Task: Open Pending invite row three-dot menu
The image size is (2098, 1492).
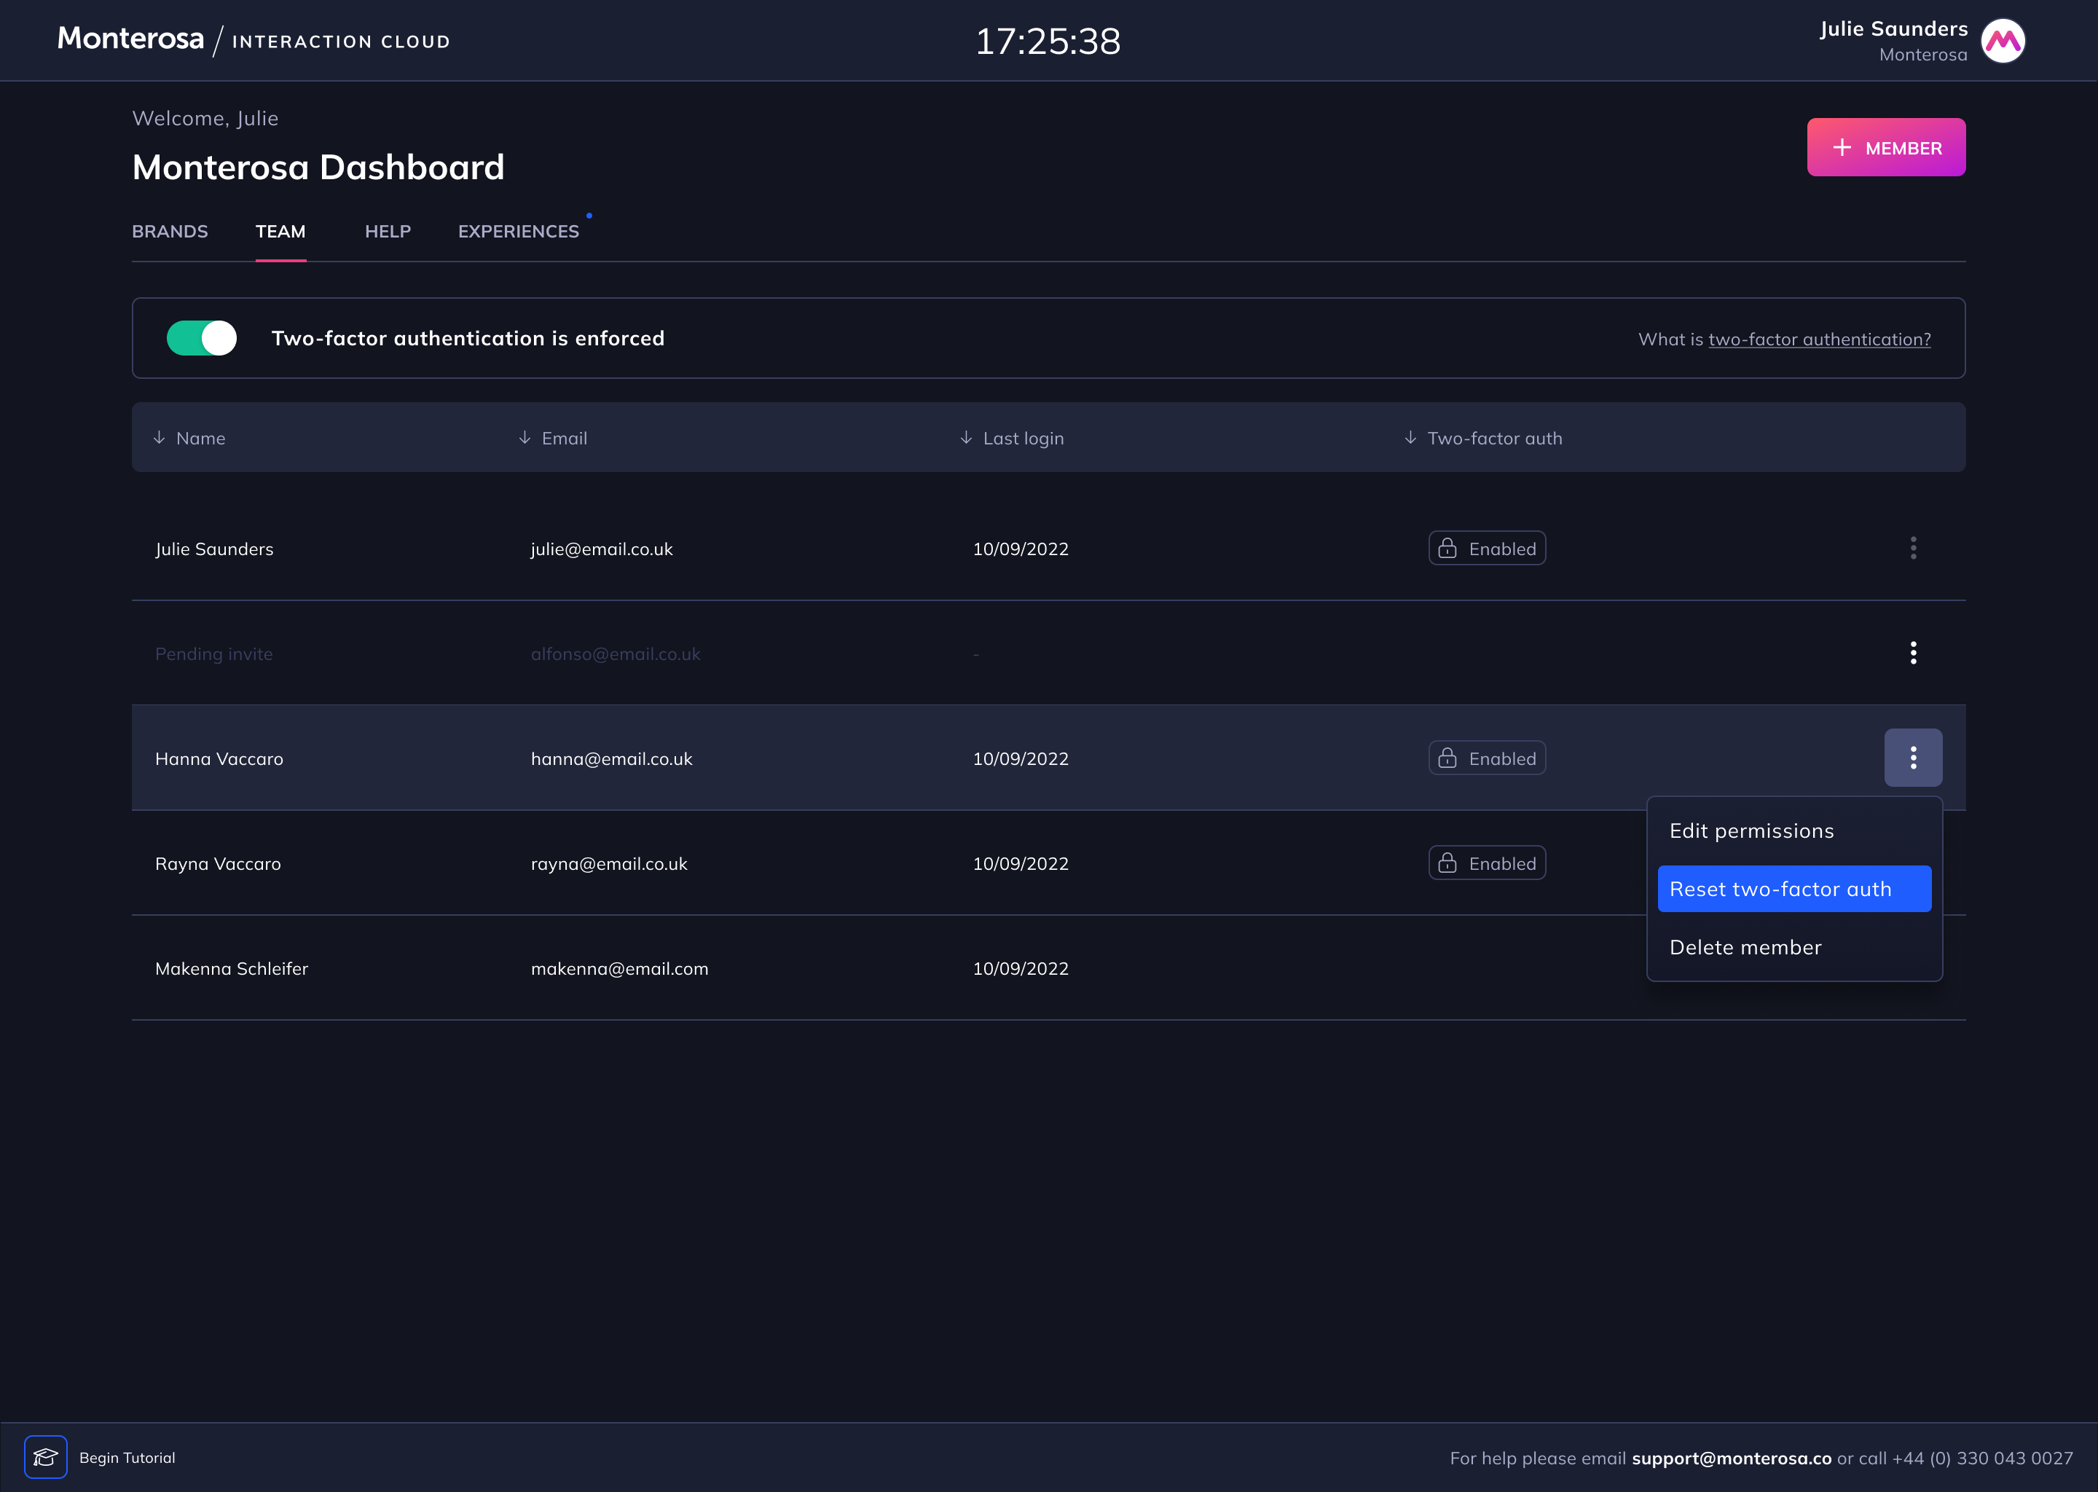Action: (x=1914, y=653)
